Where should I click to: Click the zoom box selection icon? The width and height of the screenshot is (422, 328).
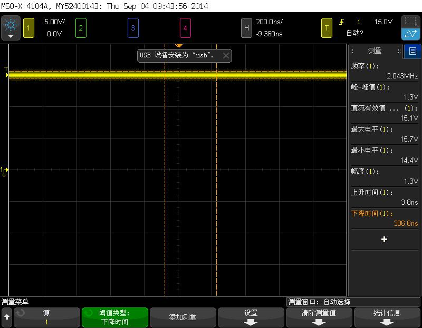411,21
